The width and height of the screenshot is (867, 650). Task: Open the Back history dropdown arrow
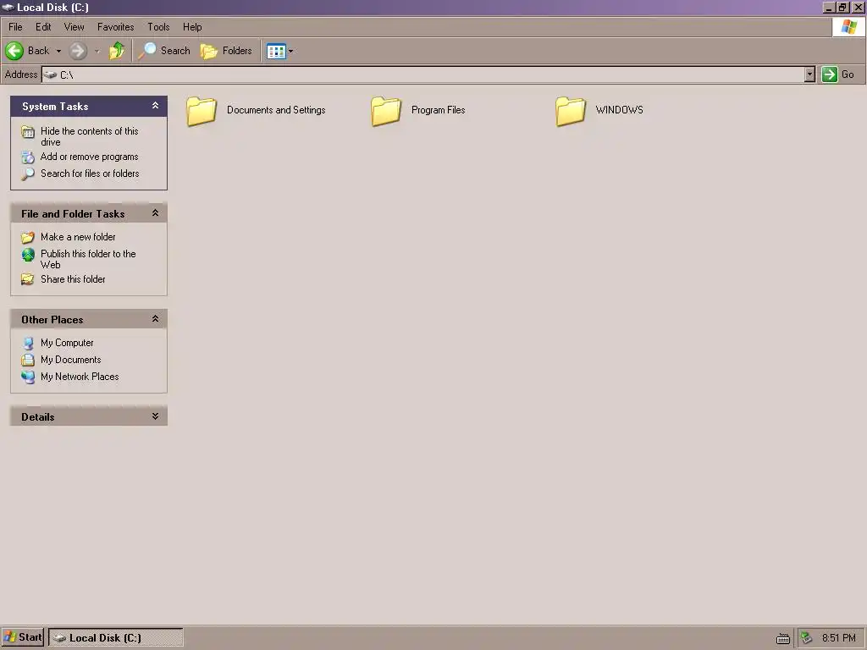58,51
